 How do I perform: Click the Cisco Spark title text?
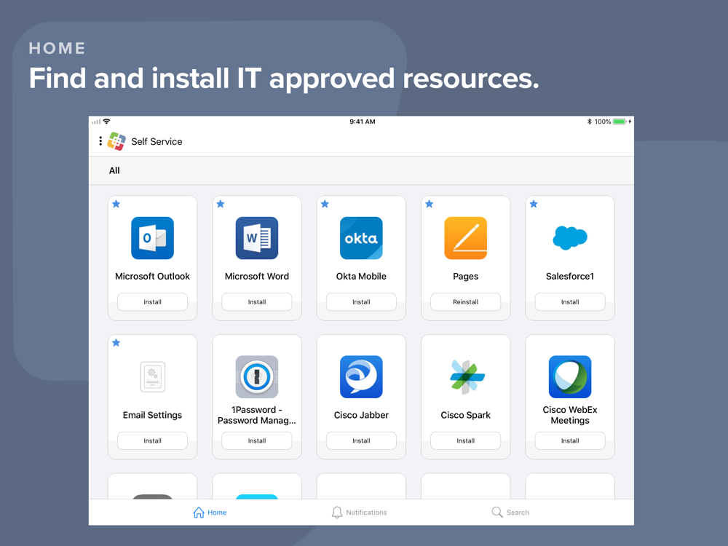(x=466, y=415)
